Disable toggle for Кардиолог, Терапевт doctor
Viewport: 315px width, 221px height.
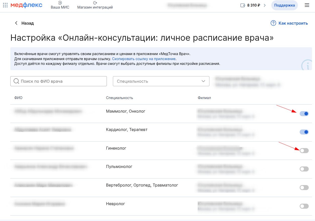(304, 132)
